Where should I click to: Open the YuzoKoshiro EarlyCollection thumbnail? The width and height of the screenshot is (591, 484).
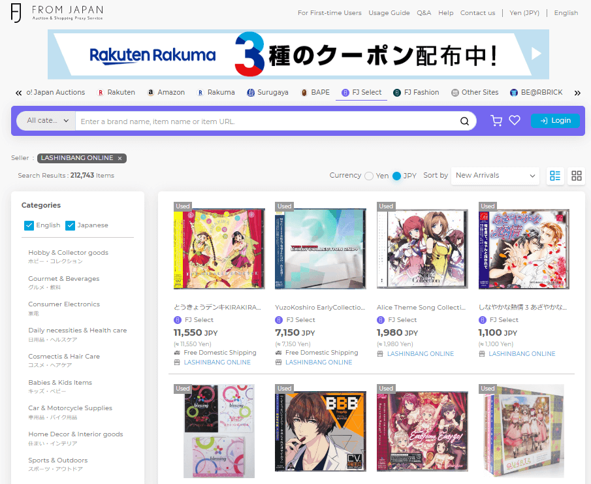pos(321,249)
